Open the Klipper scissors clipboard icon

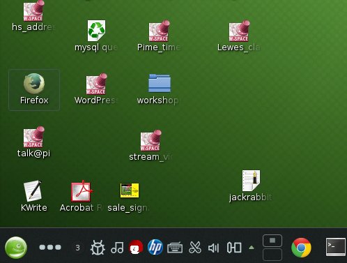[194, 248]
